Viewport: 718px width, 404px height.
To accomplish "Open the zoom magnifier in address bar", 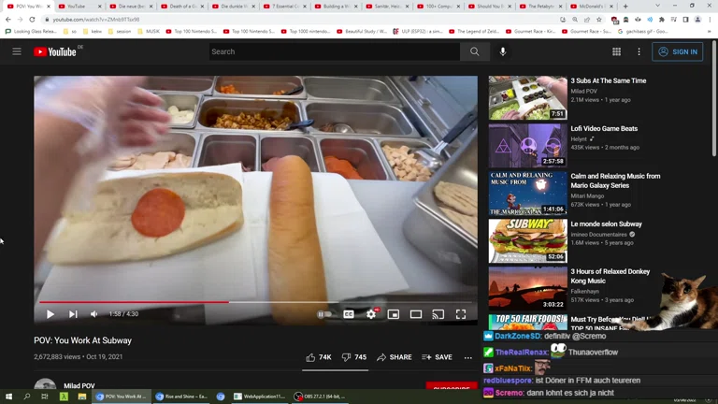I will point(575,20).
